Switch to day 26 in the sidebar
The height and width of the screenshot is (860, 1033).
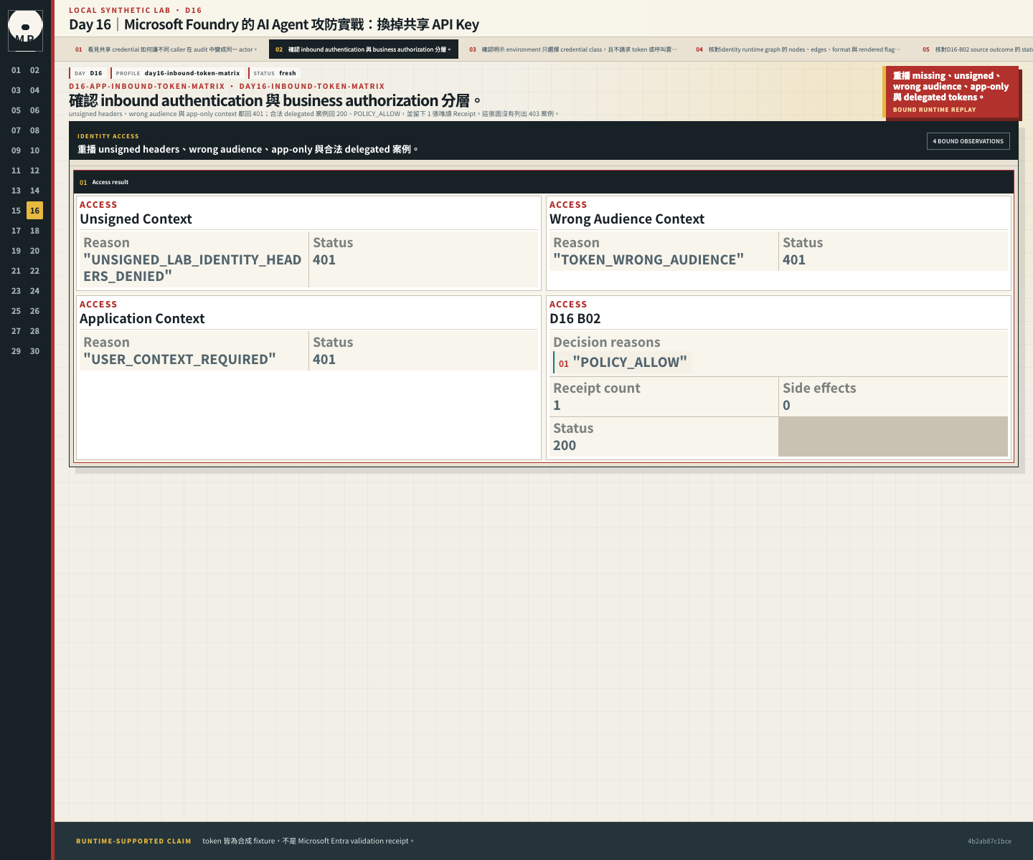pyautogui.click(x=34, y=311)
